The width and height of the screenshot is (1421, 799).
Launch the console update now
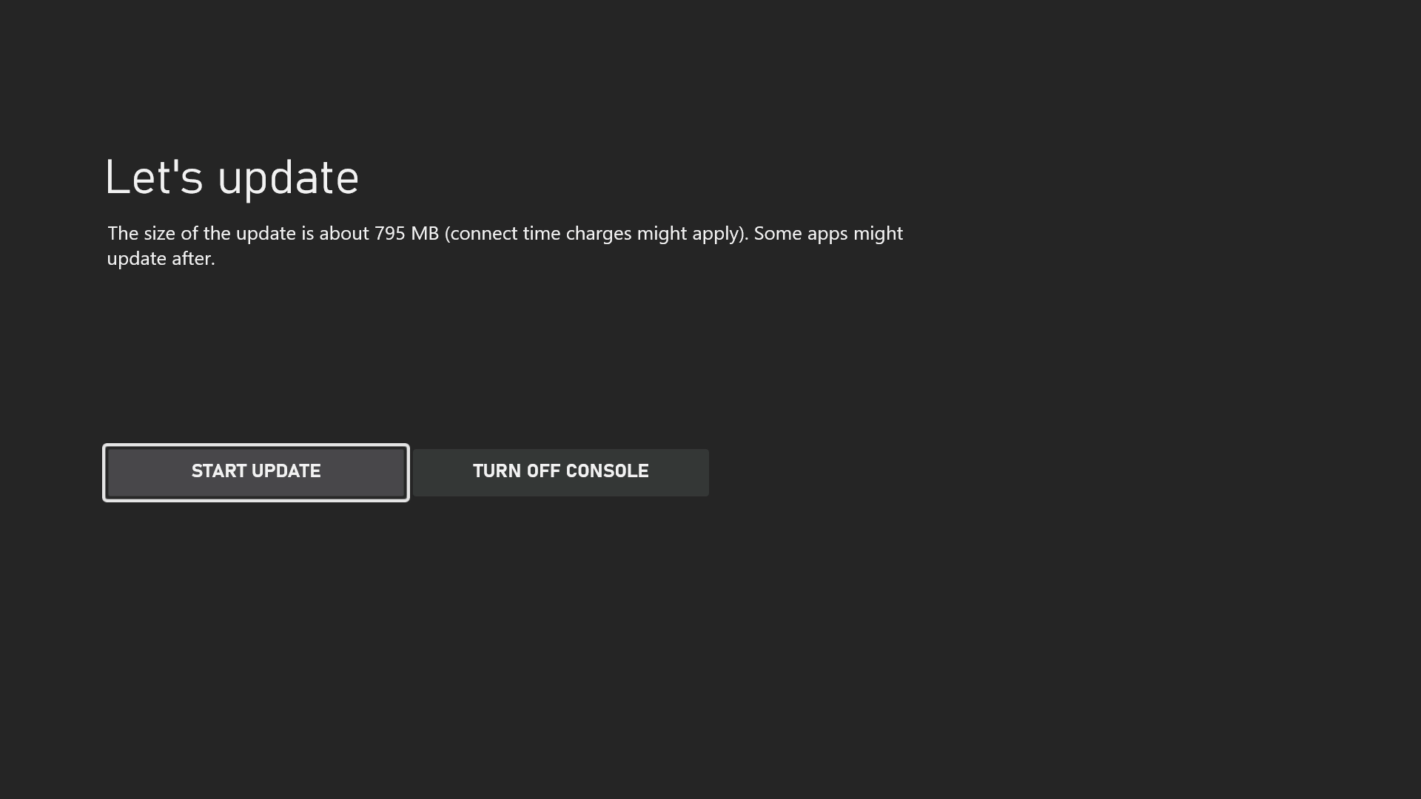pyautogui.click(x=256, y=473)
